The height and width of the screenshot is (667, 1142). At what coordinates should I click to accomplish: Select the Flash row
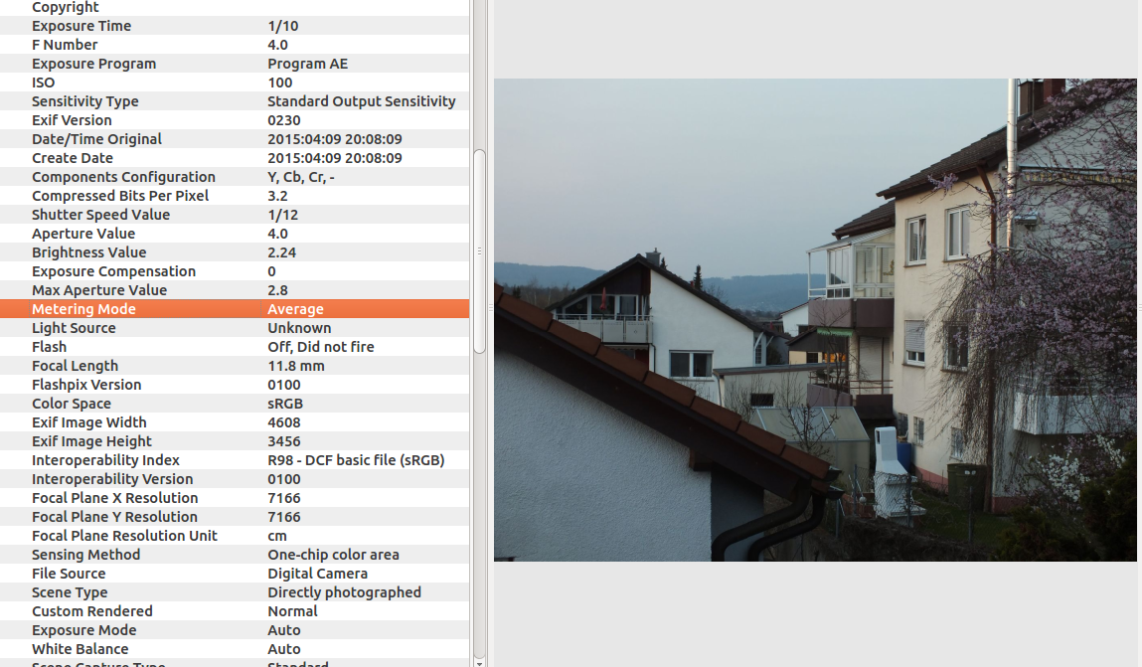tap(235, 347)
